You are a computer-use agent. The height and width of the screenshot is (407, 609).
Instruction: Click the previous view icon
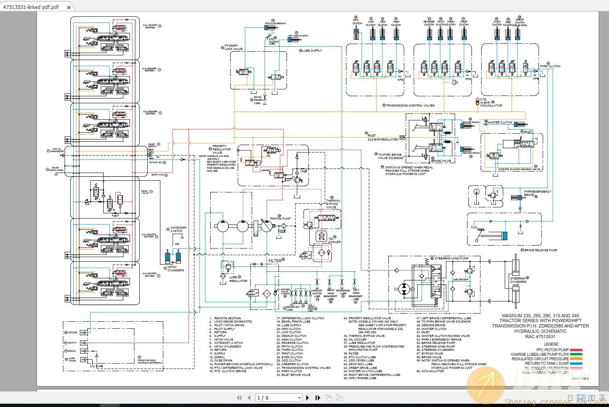click(x=329, y=398)
